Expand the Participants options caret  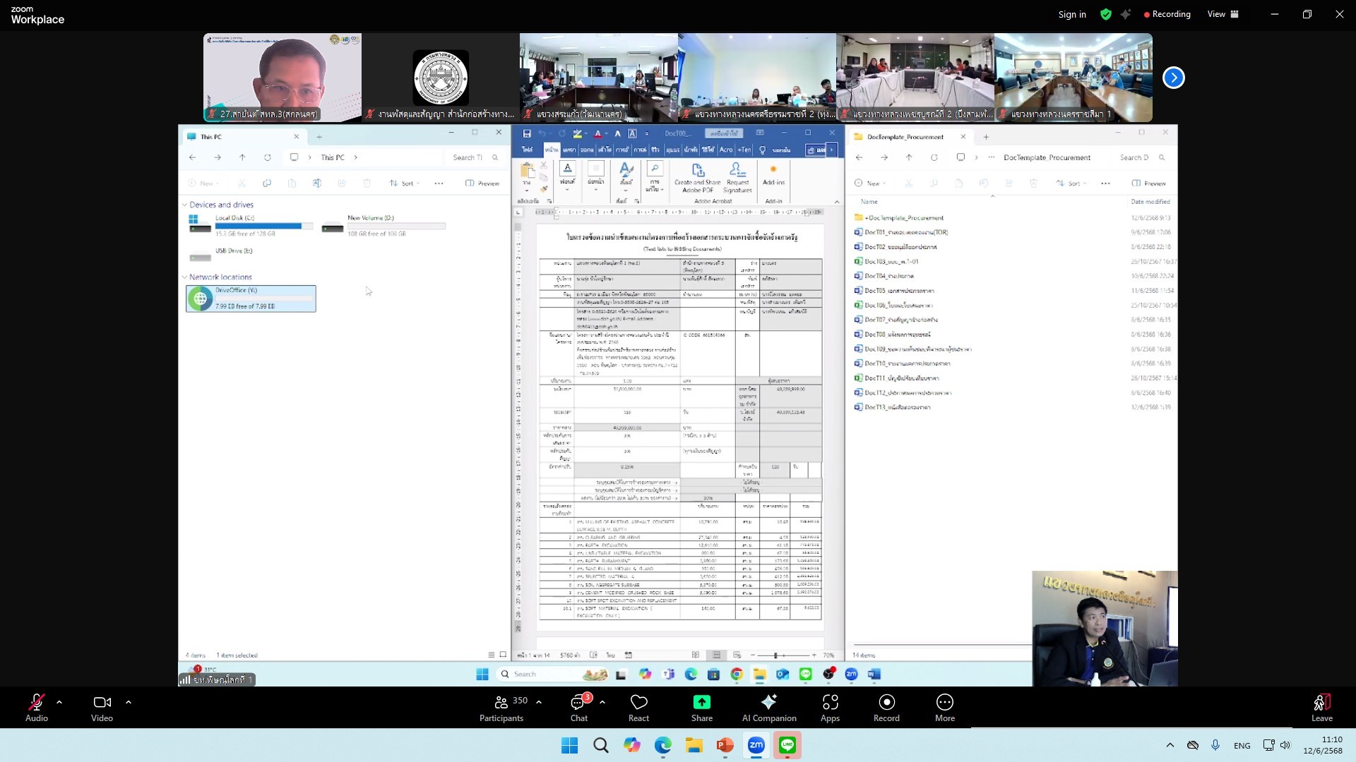coord(539,702)
